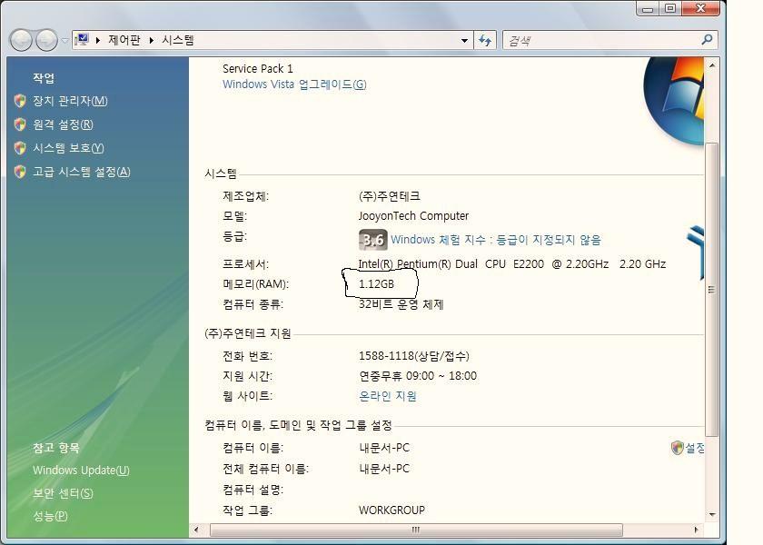
Task: Open 원격 설정(R) link
Action: (63, 124)
